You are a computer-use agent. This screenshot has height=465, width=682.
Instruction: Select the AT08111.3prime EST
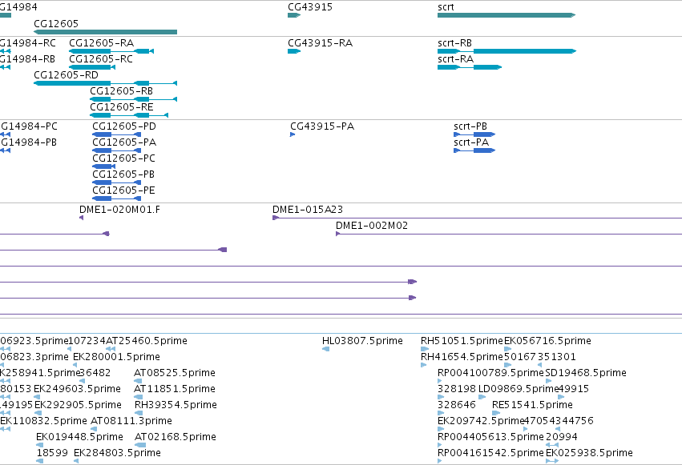pyautogui.click(x=94, y=430)
